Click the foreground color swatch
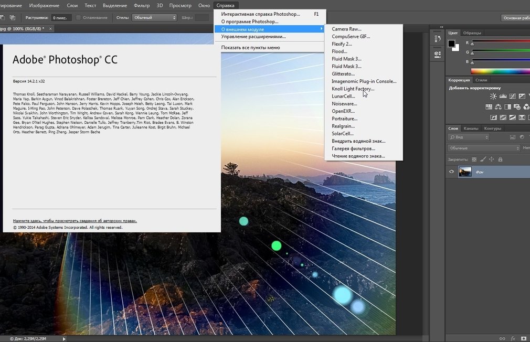Image resolution: width=530 pixels, height=342 pixels. (x=452, y=44)
